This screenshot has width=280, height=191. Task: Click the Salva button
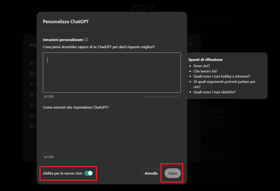point(173,173)
